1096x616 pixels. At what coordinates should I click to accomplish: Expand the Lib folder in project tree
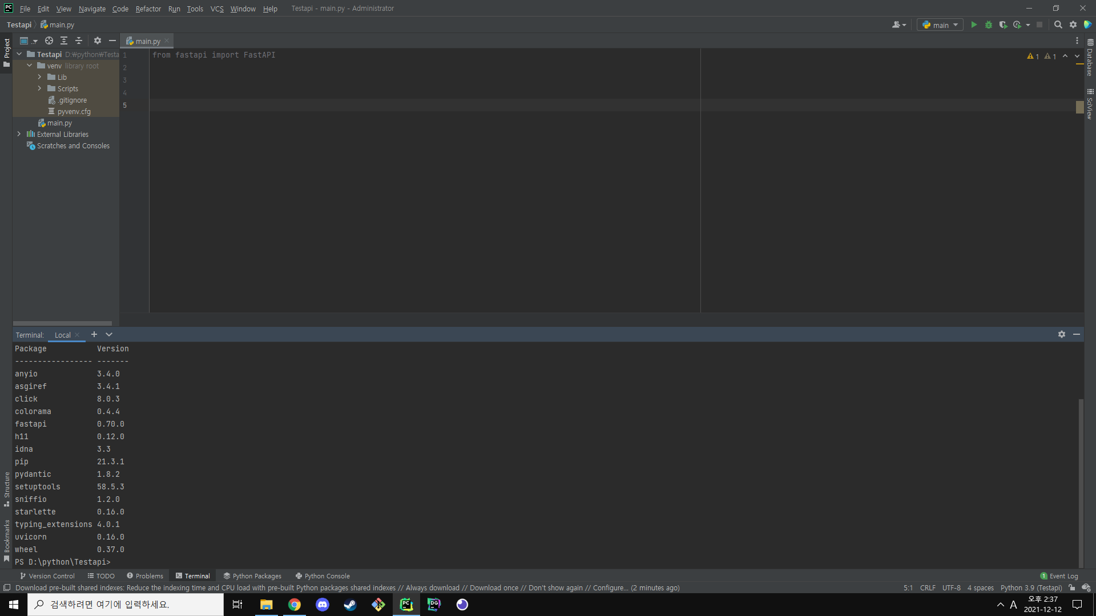click(x=39, y=77)
